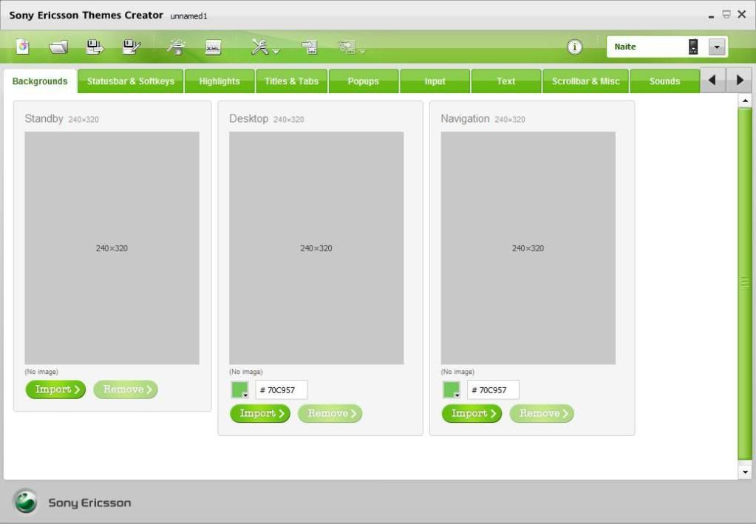The height and width of the screenshot is (524, 756).
Task: Import an image for the Standby background
Action: [x=55, y=389]
